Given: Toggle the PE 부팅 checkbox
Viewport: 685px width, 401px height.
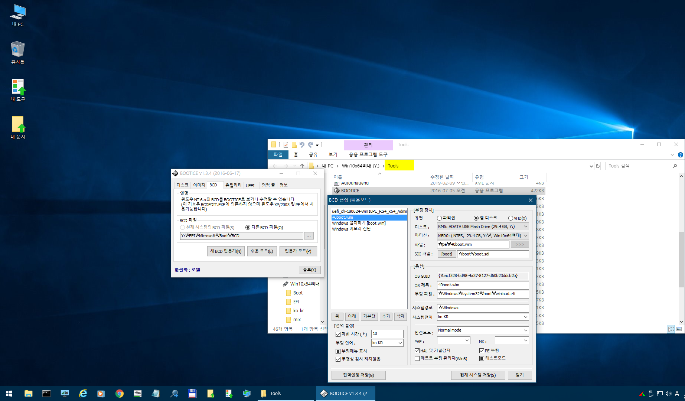Looking at the screenshot, I should 482,351.
